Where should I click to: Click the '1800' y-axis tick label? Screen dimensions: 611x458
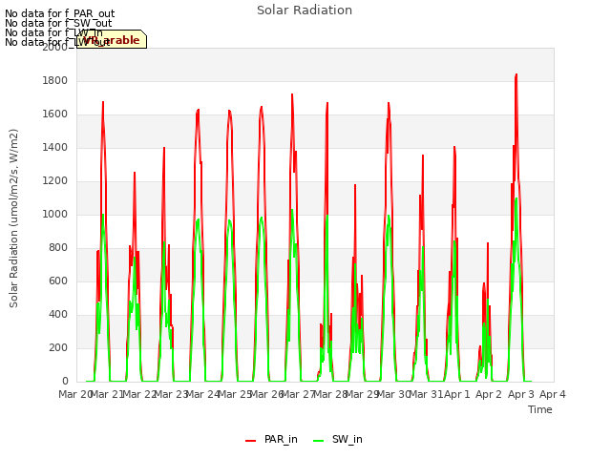pyautogui.click(x=55, y=80)
